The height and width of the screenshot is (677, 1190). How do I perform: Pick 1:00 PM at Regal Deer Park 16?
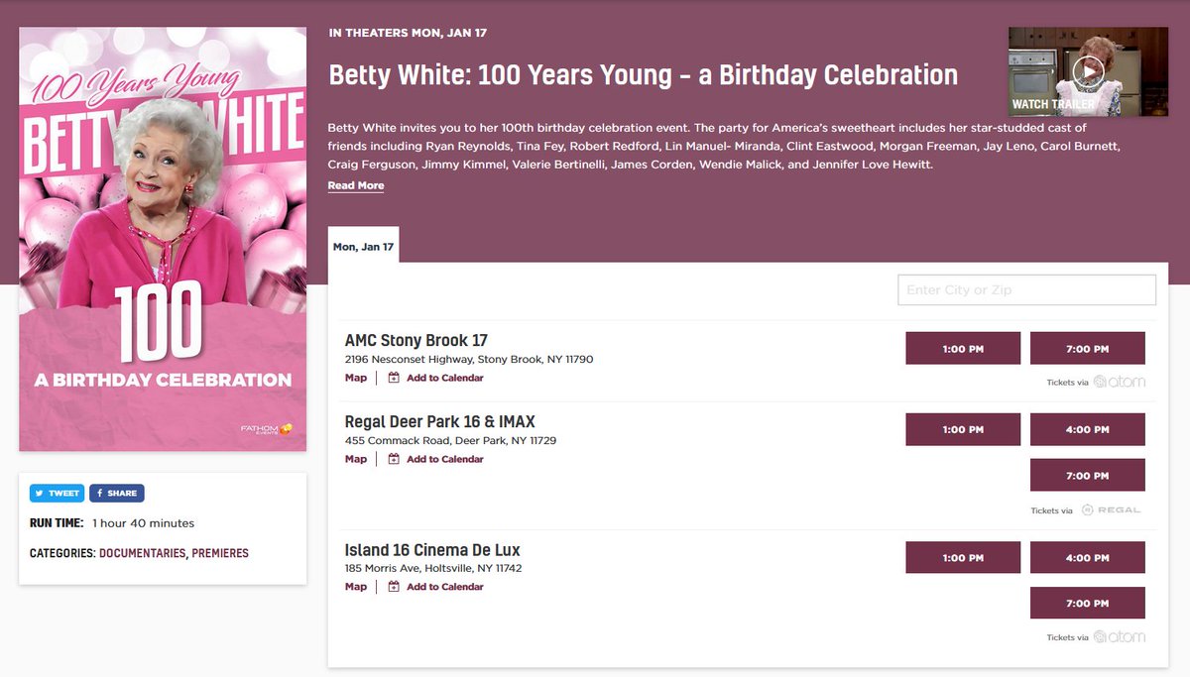(963, 429)
